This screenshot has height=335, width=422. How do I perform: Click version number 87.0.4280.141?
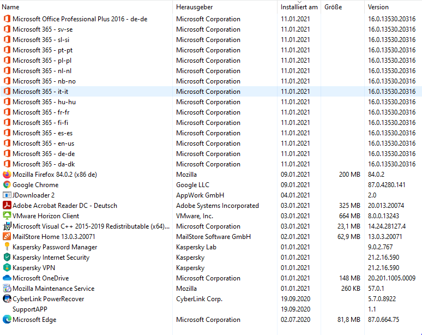tap(387, 185)
